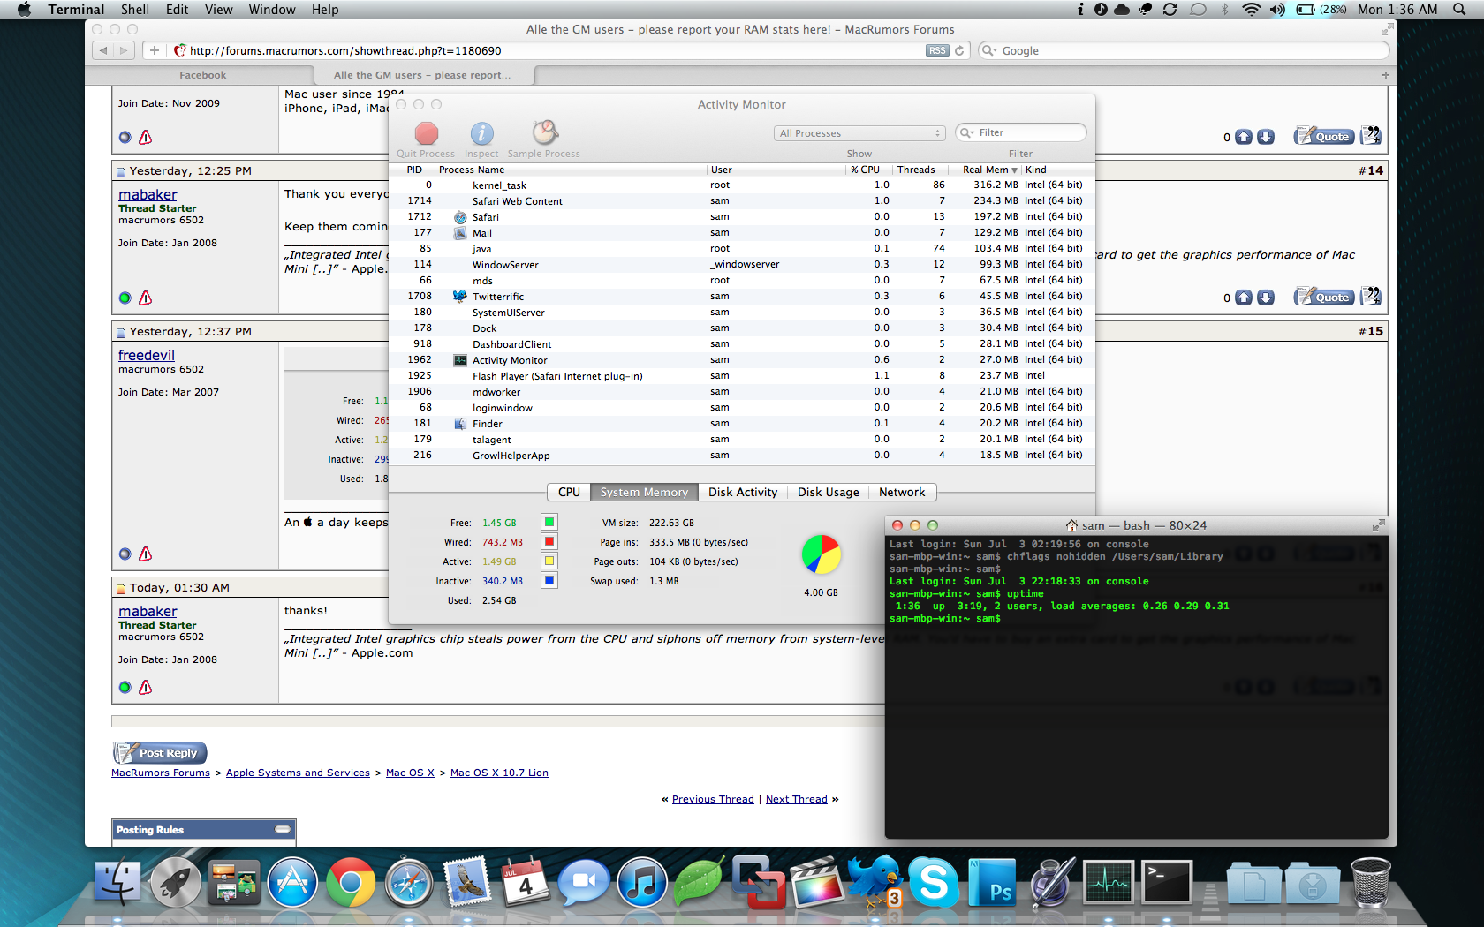
Task: Click the Safari address bar URL field
Action: point(556,50)
